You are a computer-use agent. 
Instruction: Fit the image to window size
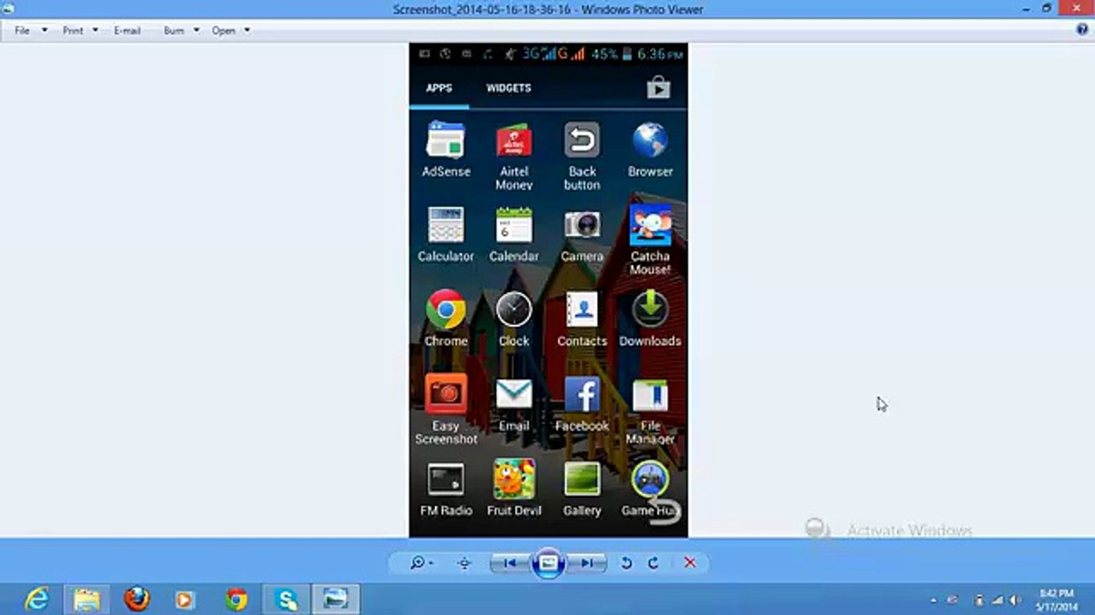click(463, 563)
